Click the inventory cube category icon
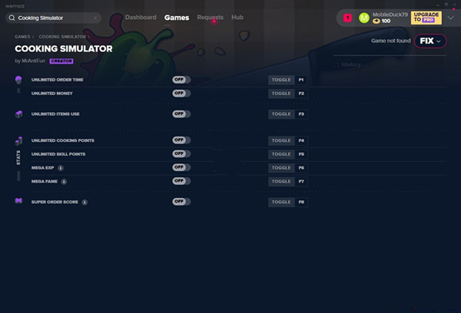 [x=18, y=114]
